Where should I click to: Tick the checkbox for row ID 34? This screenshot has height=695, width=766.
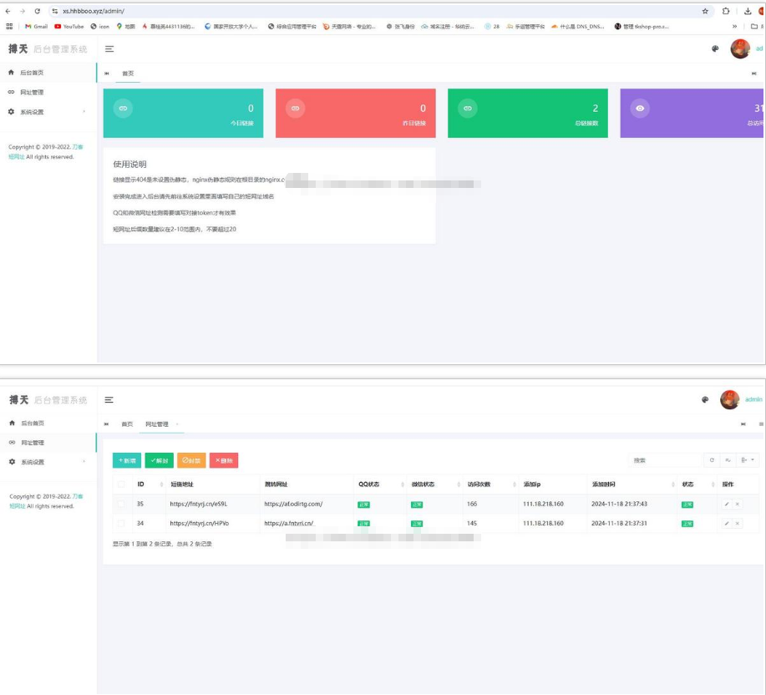tap(122, 523)
